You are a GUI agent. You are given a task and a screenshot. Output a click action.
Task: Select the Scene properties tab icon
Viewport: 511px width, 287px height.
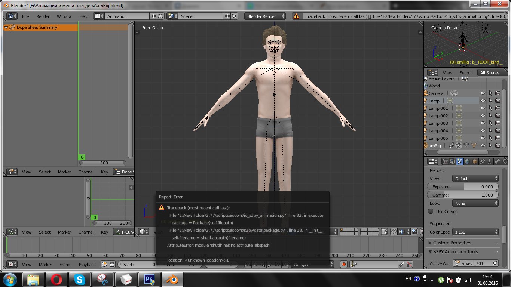(x=460, y=161)
